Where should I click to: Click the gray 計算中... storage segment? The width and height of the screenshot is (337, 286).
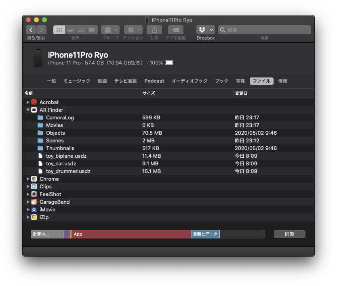tap(47, 234)
